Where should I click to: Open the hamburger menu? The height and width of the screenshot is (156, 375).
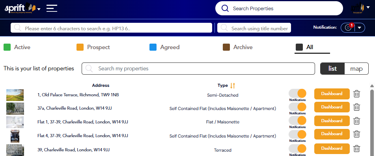click(x=52, y=8)
